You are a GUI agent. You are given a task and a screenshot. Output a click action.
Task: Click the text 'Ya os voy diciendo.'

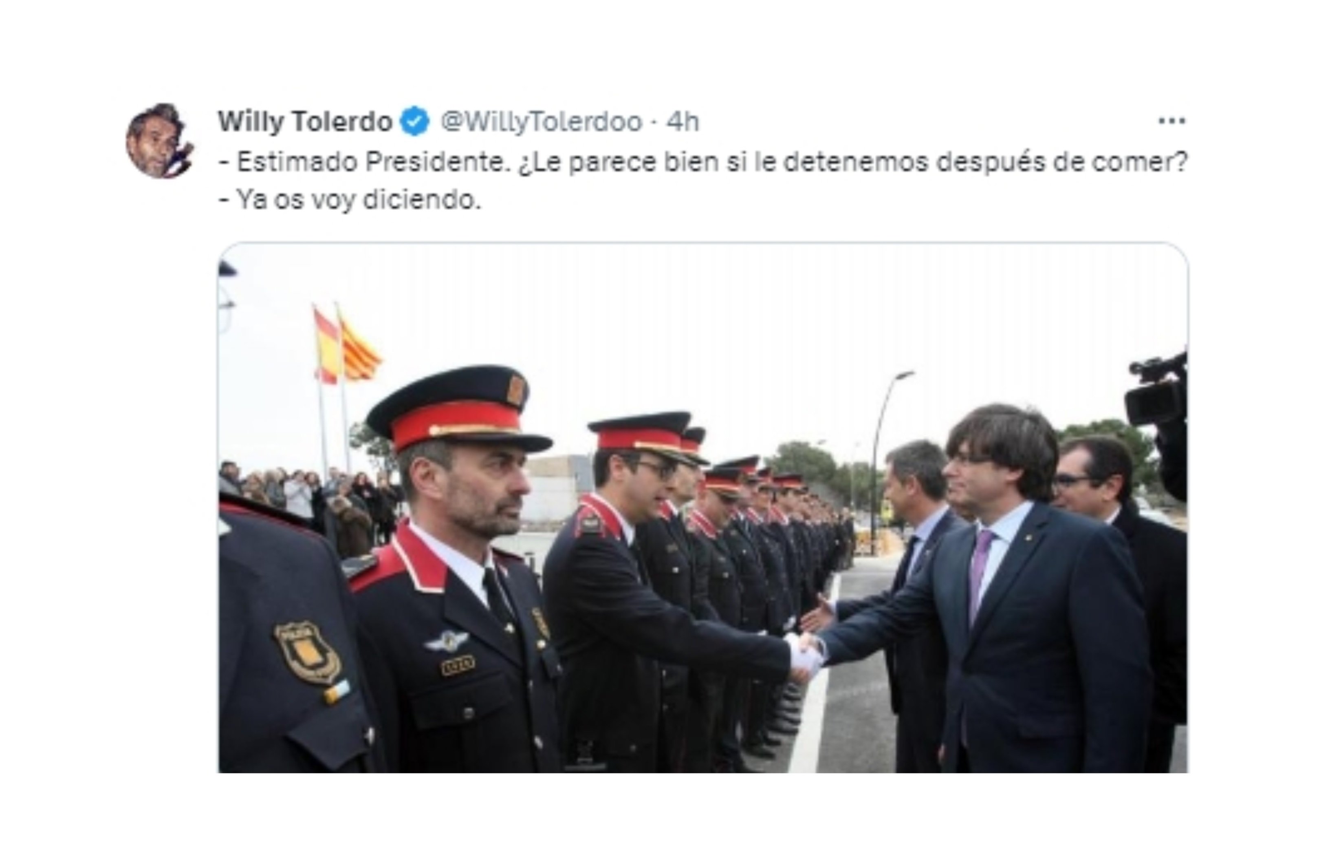[x=350, y=200]
